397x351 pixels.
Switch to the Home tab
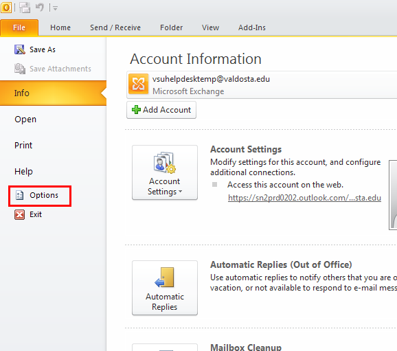[x=60, y=27]
